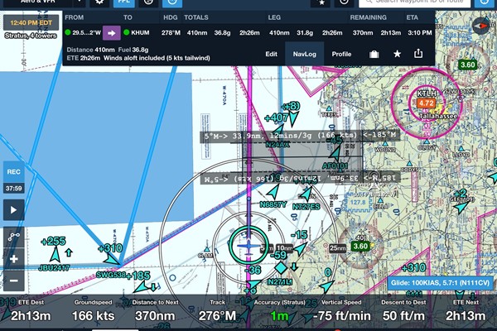Select the 29.5...2°W departure waypoint

pos(83,32)
